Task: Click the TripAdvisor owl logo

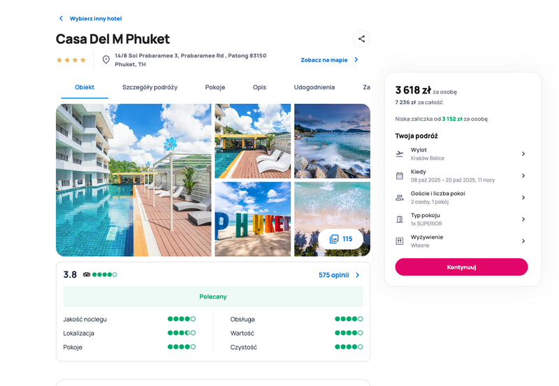Action: [x=87, y=274]
